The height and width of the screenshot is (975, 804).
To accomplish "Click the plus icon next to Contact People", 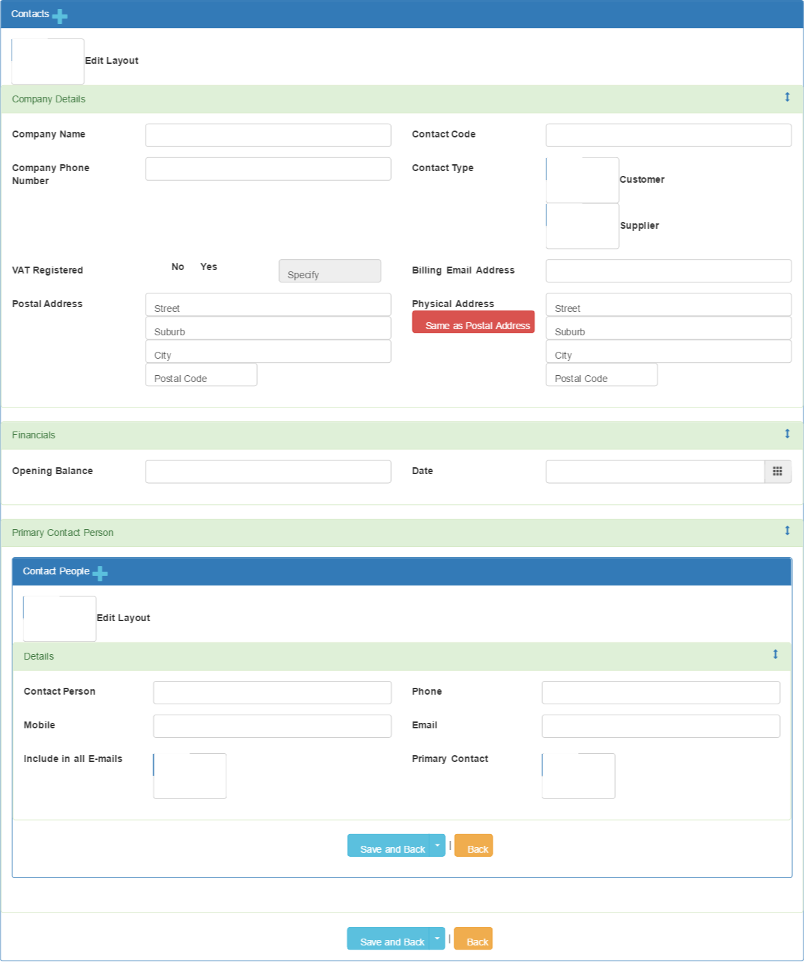I will tap(100, 573).
